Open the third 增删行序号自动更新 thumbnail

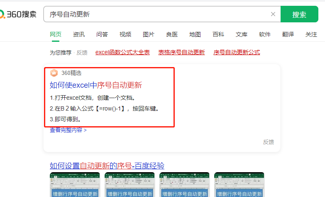184,185
